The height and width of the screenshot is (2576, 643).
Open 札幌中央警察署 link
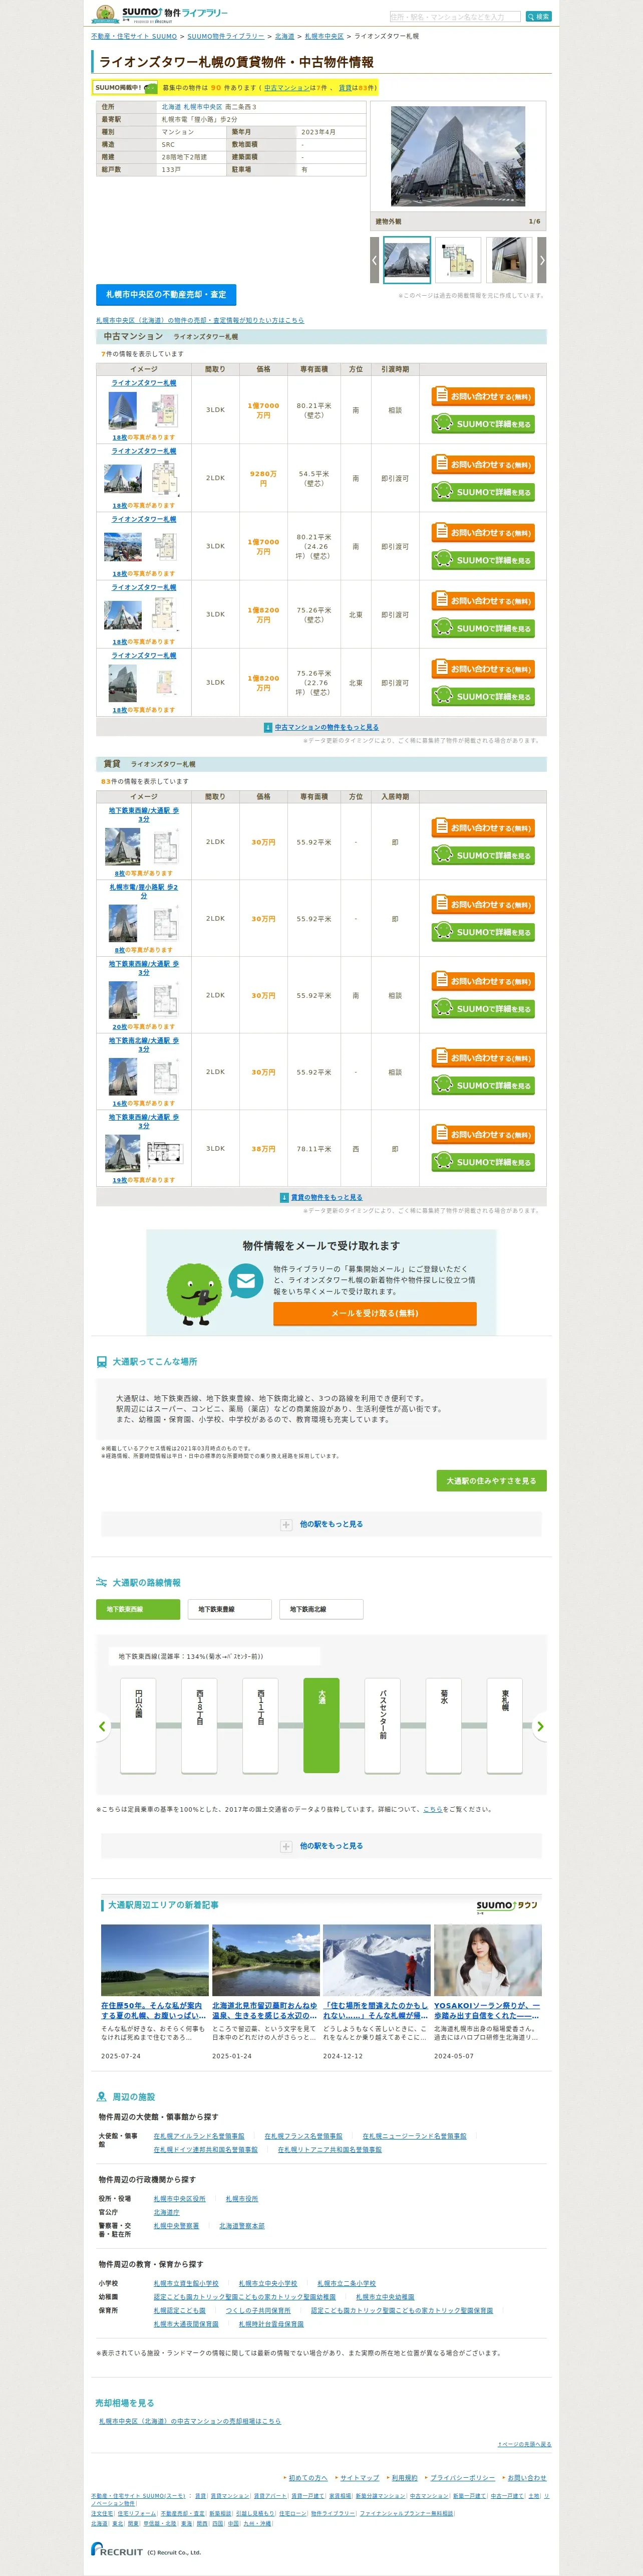[x=176, y=2226]
